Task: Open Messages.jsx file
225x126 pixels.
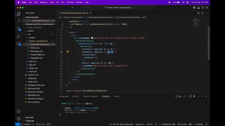Action: 36,51
